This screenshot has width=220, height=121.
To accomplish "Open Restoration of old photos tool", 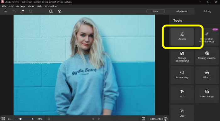I will click(207, 36).
